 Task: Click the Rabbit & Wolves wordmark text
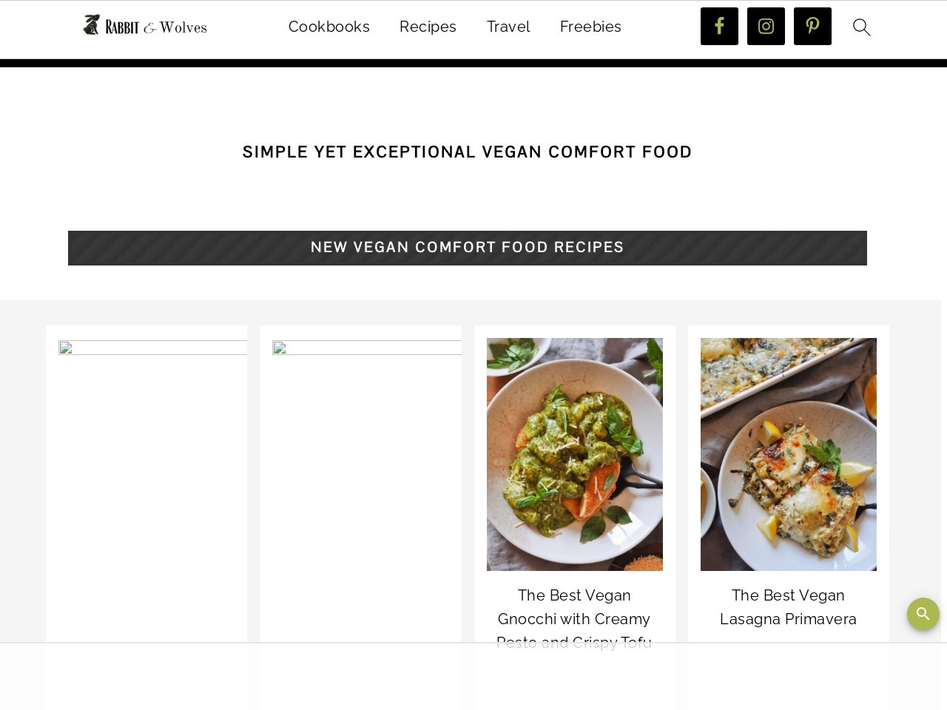point(156,27)
